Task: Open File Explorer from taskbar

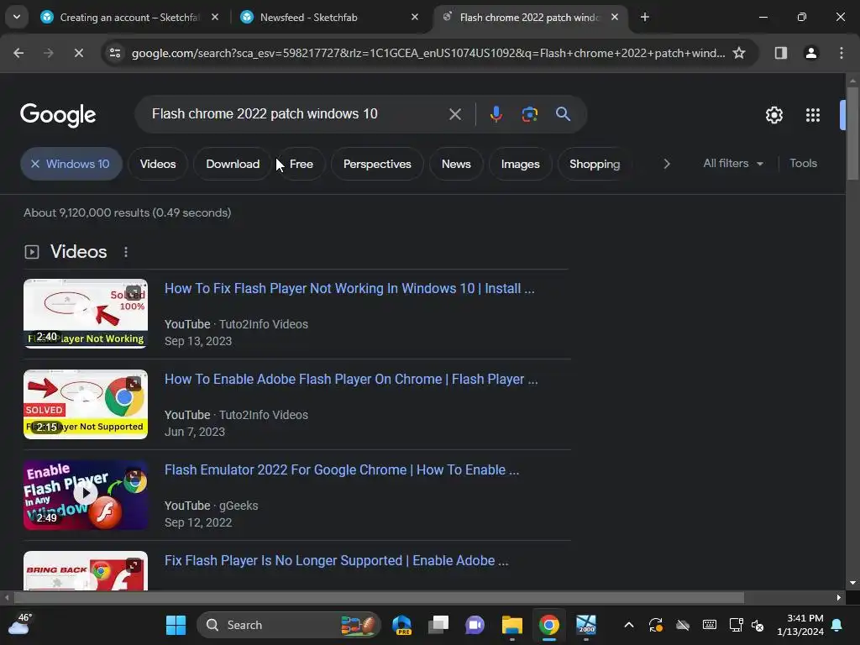Action: click(511, 625)
